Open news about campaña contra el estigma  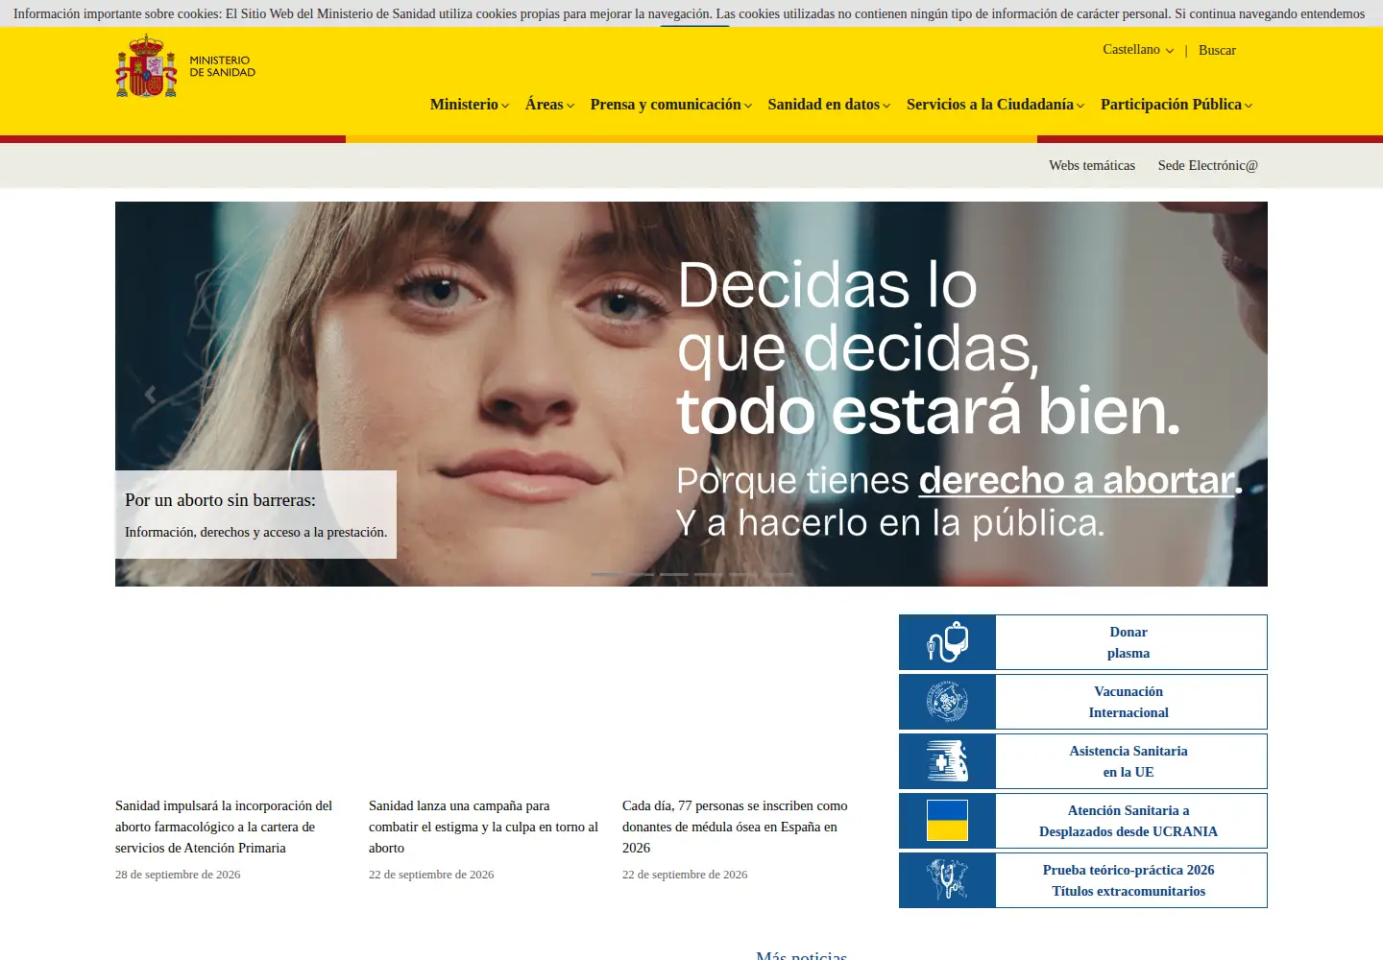(483, 827)
